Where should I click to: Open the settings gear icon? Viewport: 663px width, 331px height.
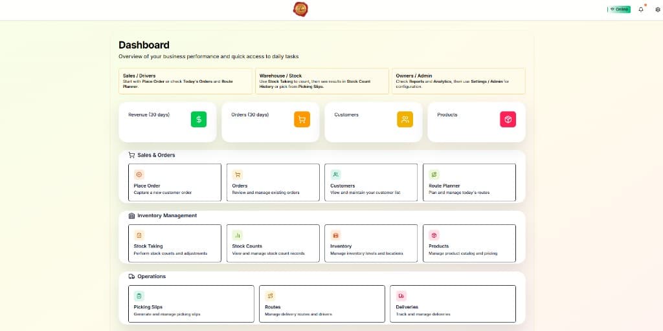658,10
